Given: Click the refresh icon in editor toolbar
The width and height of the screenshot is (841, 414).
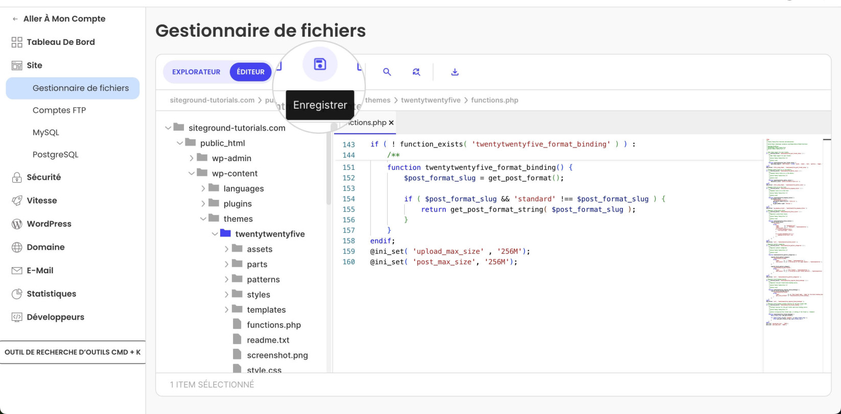Looking at the screenshot, I should [416, 72].
